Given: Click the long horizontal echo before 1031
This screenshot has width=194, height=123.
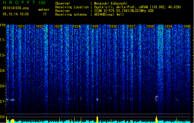Looking at the screenshot, I should 10,100.
